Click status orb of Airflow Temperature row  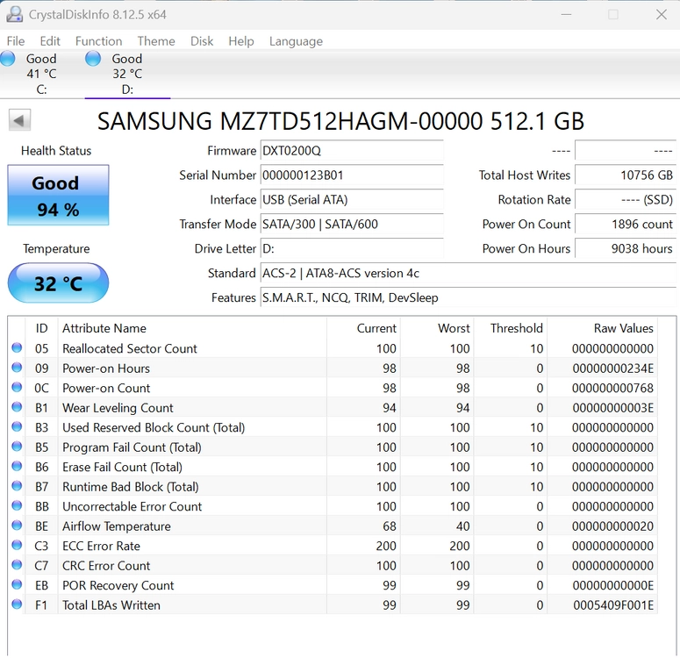(17, 526)
